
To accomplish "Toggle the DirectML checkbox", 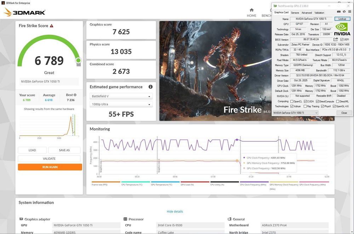I will 337,101.
